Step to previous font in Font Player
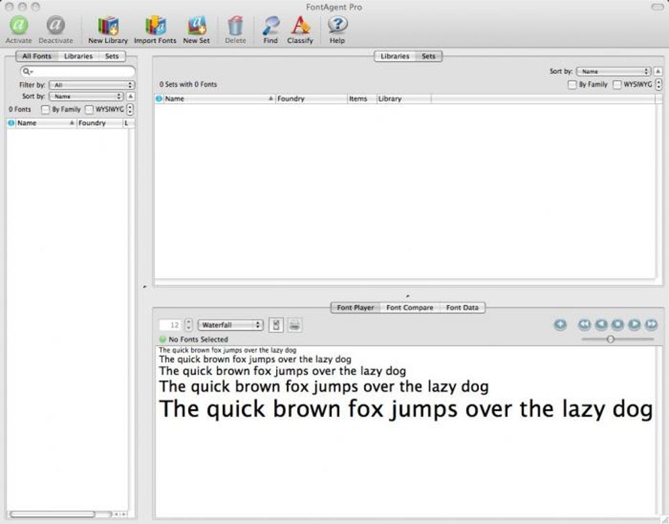Viewport: 669px width, 524px height. point(601,325)
